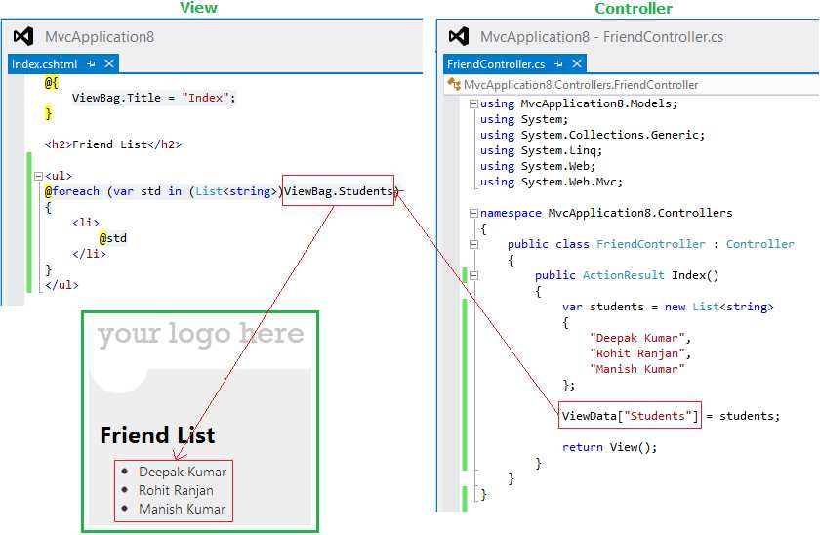
Task: Collapse the ul element in Index.cshtml
Action: [38, 177]
